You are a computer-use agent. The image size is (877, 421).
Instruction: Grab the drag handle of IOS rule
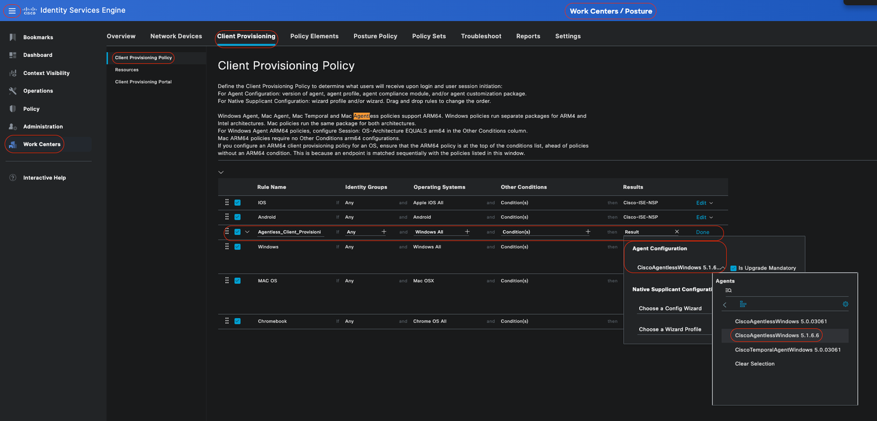click(227, 202)
